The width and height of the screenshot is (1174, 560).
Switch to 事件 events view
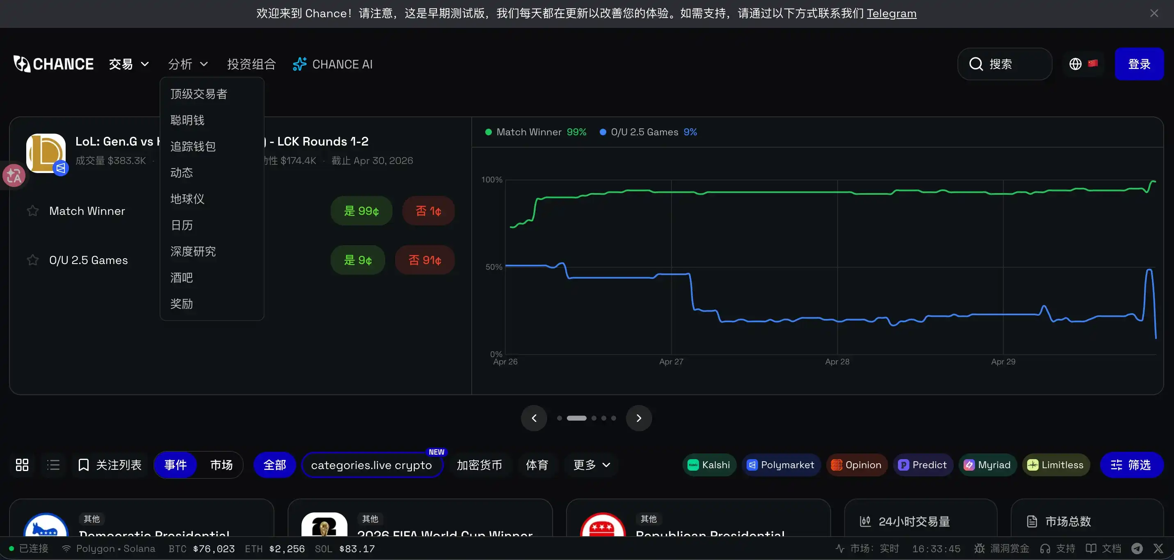point(176,465)
